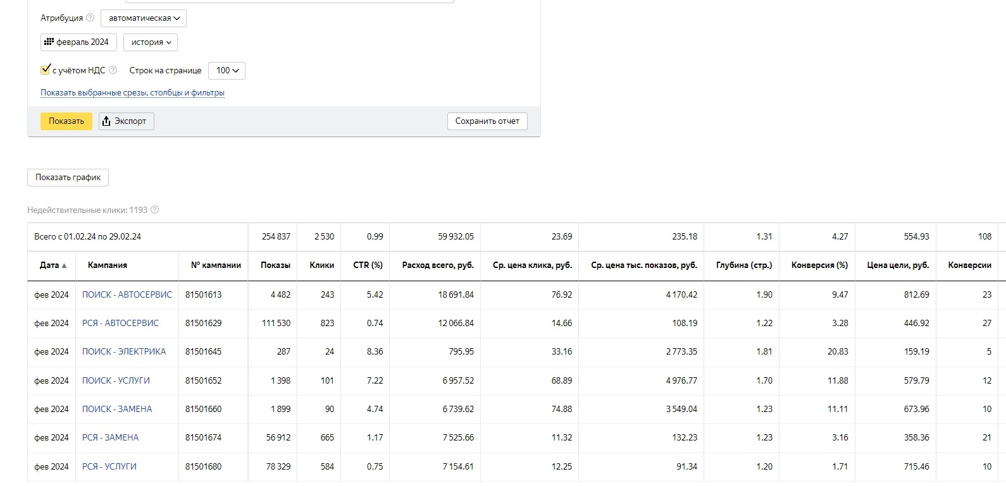Screen dimensions: 1006x486
Task: Open the ПОИСК - ЗАМЕНА campaign link
Action: tap(117, 409)
